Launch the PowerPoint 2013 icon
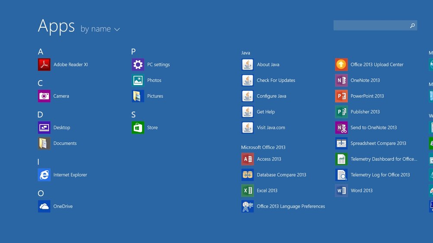433x243 pixels. [341, 96]
